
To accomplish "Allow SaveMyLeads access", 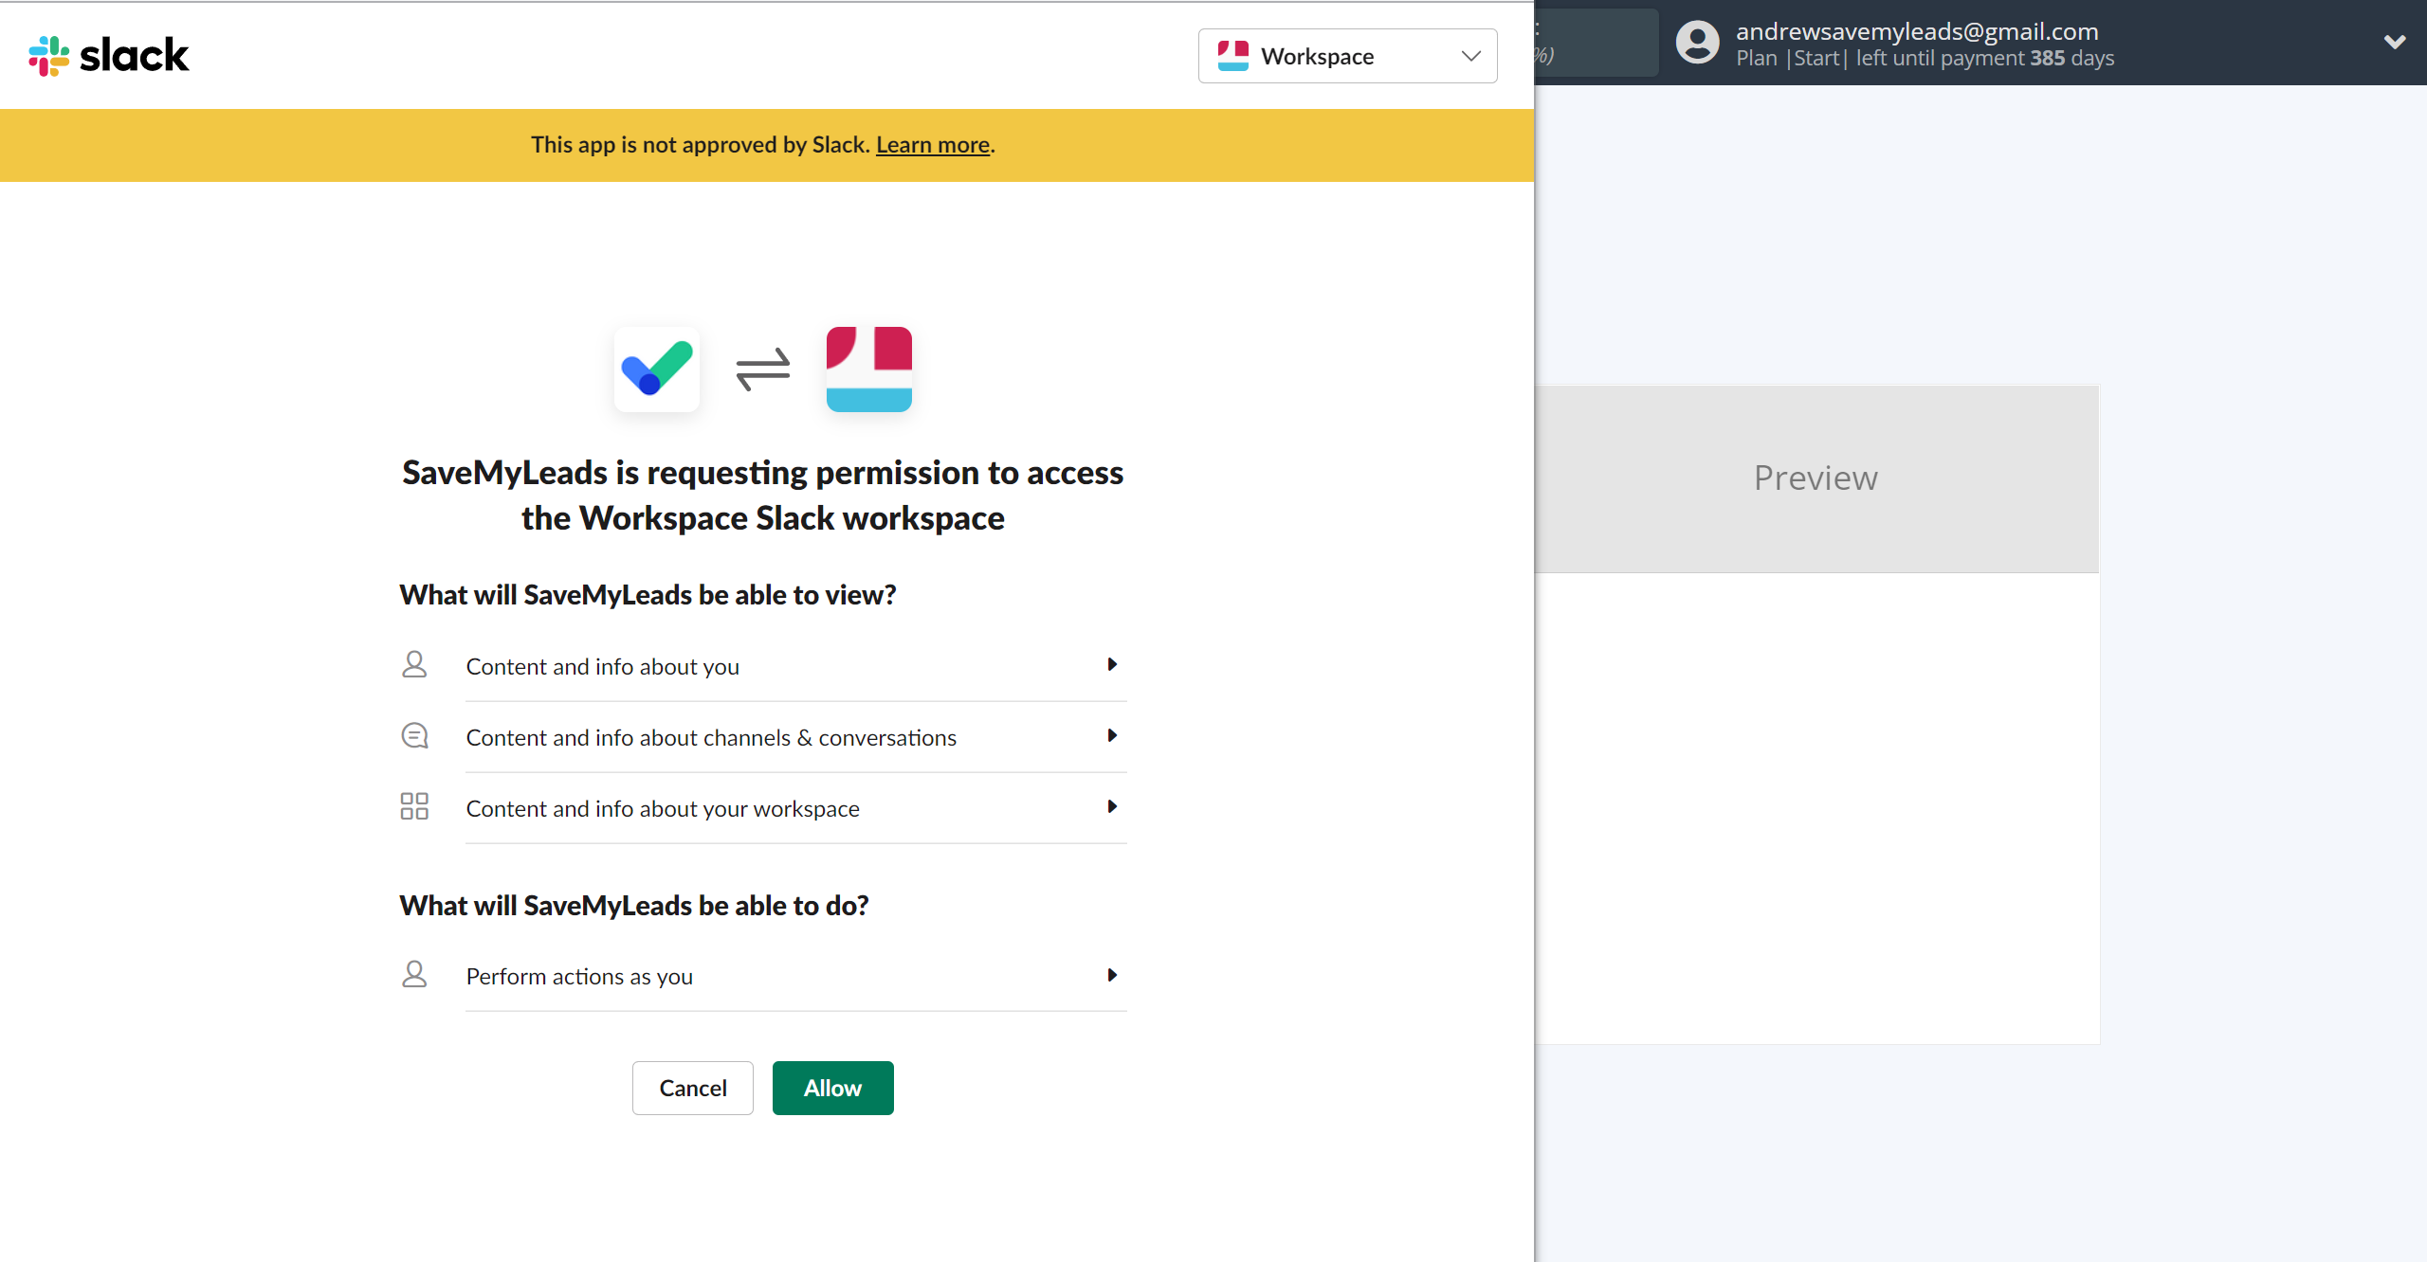I will (x=833, y=1088).
